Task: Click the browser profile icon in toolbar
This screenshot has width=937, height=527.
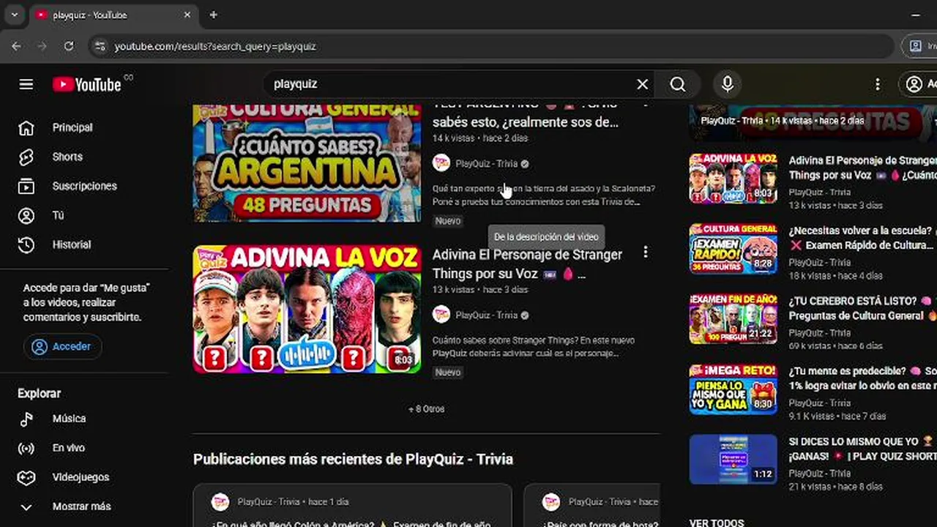Action: pos(915,46)
